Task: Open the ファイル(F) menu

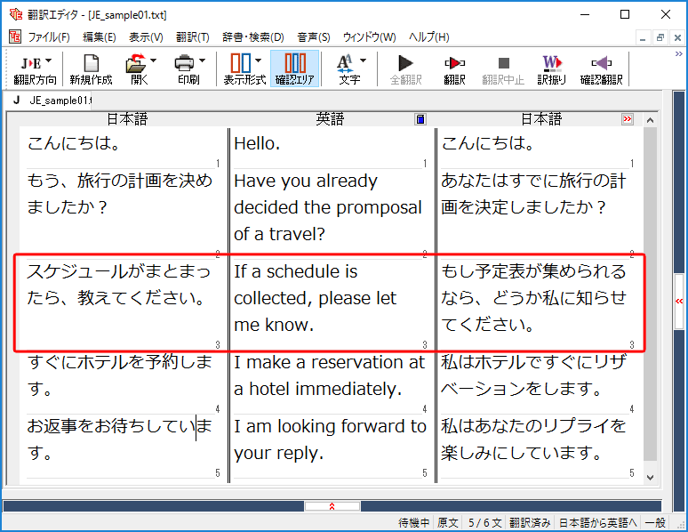Action: [49, 37]
